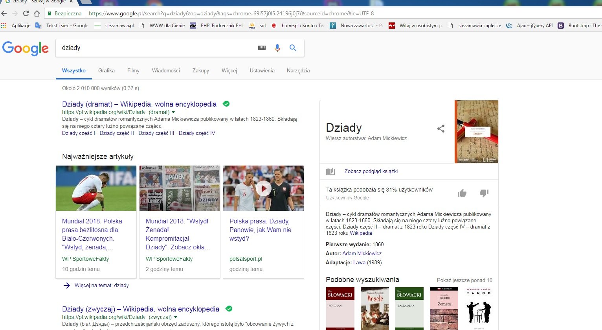
Task: Click 'Zobacz podgląd książki' link
Action: pos(371,171)
